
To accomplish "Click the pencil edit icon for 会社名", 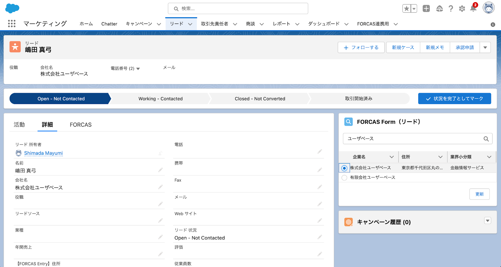I will [x=160, y=187].
